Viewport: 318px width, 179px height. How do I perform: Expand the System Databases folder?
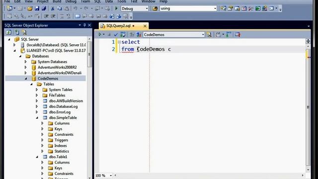[x=25, y=62]
